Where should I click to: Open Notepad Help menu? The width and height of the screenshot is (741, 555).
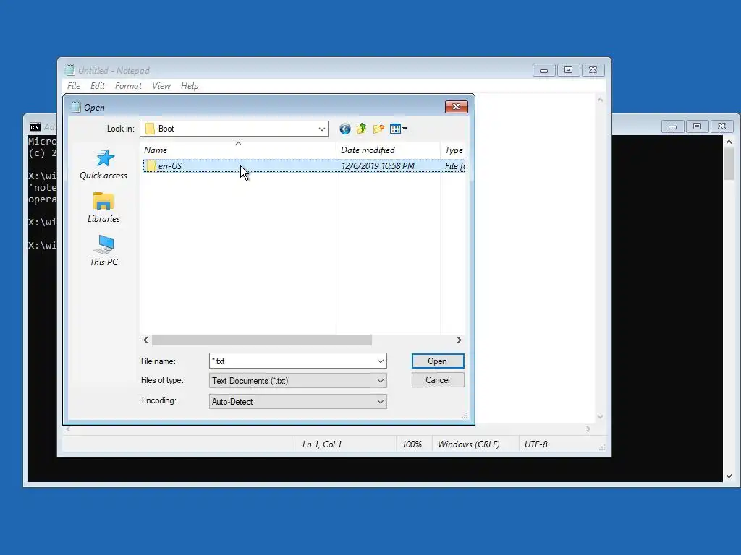pyautogui.click(x=190, y=86)
